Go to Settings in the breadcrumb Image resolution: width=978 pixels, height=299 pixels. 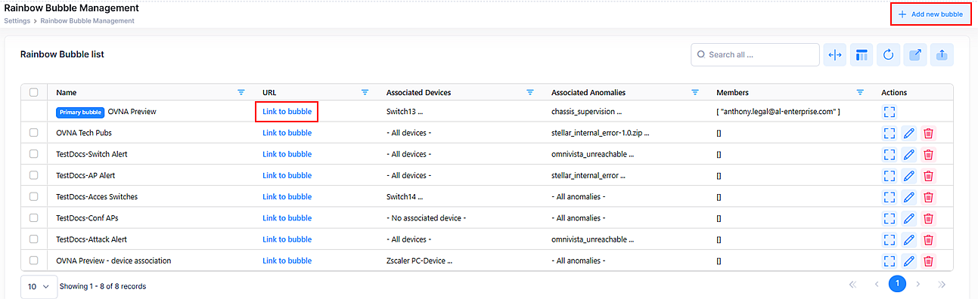tap(17, 20)
